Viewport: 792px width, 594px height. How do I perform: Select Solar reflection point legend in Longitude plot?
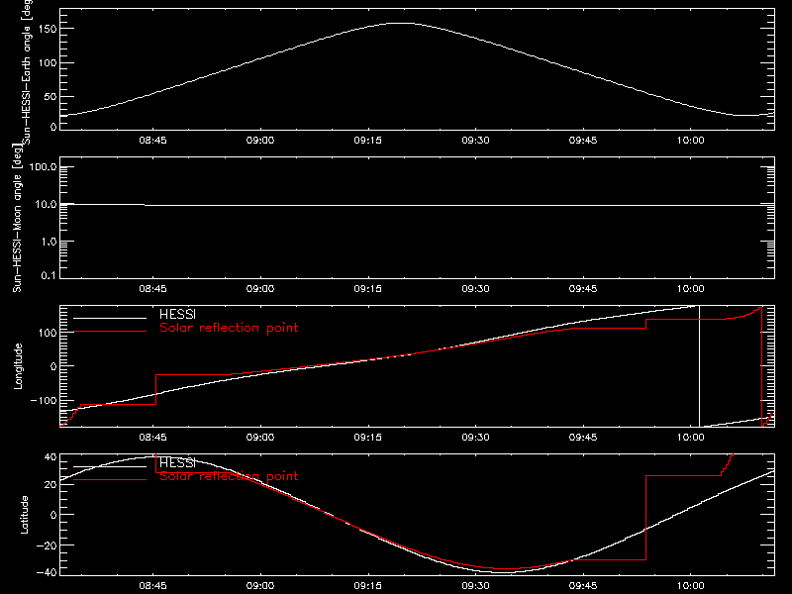(x=229, y=328)
